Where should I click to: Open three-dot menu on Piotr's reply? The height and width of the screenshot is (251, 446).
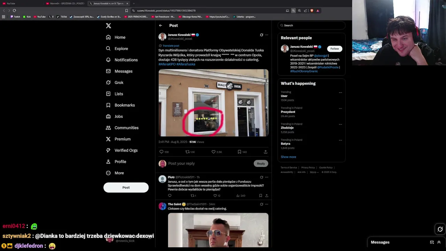click(x=267, y=177)
